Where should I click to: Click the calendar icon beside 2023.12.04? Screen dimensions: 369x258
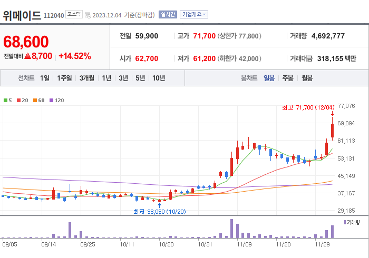[88, 15]
